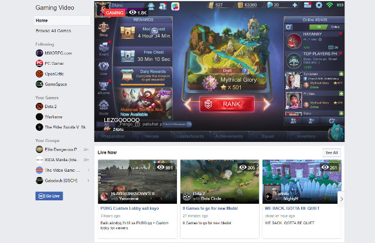Open the IGDA Manila group
Screen dimensions: 375x243
click(62, 159)
